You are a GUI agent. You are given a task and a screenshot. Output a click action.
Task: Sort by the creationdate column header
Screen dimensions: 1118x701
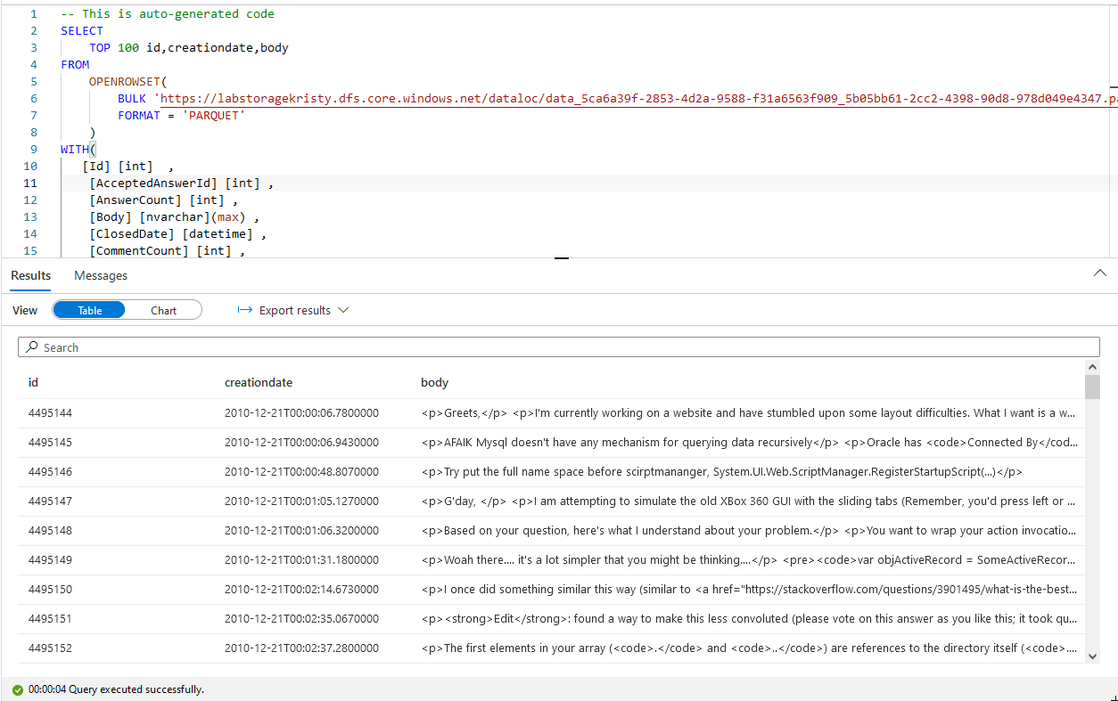(x=258, y=382)
